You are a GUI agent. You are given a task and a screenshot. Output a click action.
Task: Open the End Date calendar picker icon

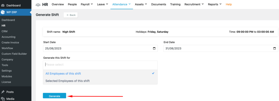coord(275,48)
